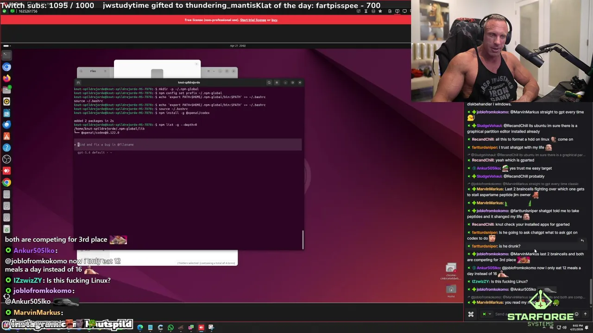Launch OBS Studio from the dock
593x333 pixels.
(x=6, y=159)
